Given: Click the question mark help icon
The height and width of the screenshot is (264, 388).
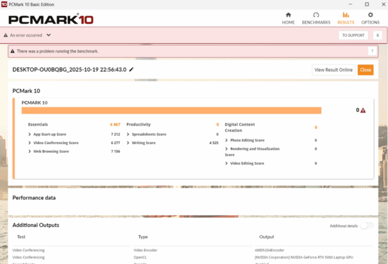Looking at the screenshot, I should [x=372, y=51].
